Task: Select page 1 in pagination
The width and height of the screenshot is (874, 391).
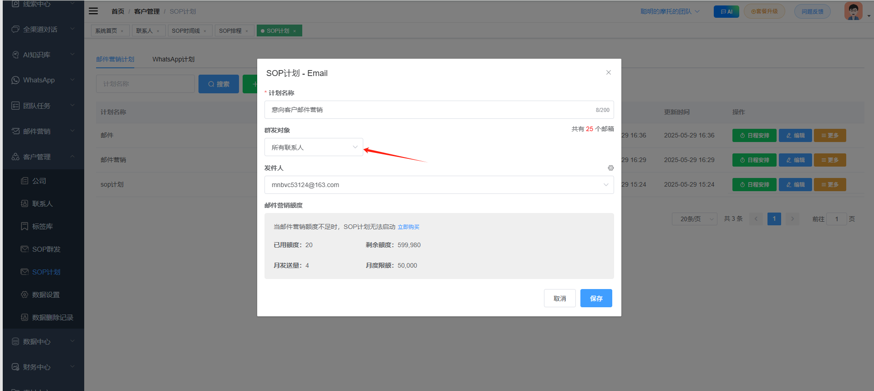Action: [x=774, y=219]
